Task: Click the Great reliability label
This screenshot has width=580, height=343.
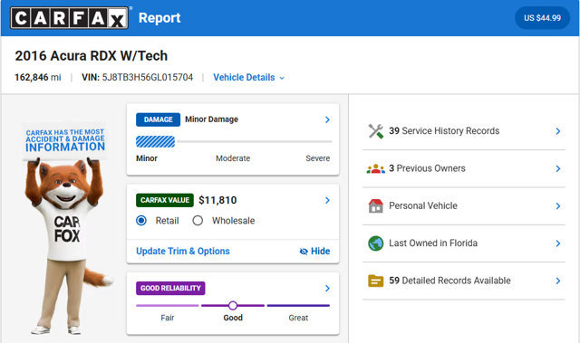Action: pos(298,318)
